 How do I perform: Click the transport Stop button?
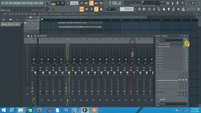pyautogui.click(x=62, y=3)
